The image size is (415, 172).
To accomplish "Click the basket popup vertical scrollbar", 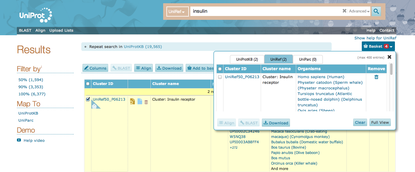I will pyautogui.click(x=391, y=69).
